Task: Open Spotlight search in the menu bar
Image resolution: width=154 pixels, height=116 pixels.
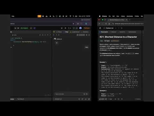Action: [73, 16]
